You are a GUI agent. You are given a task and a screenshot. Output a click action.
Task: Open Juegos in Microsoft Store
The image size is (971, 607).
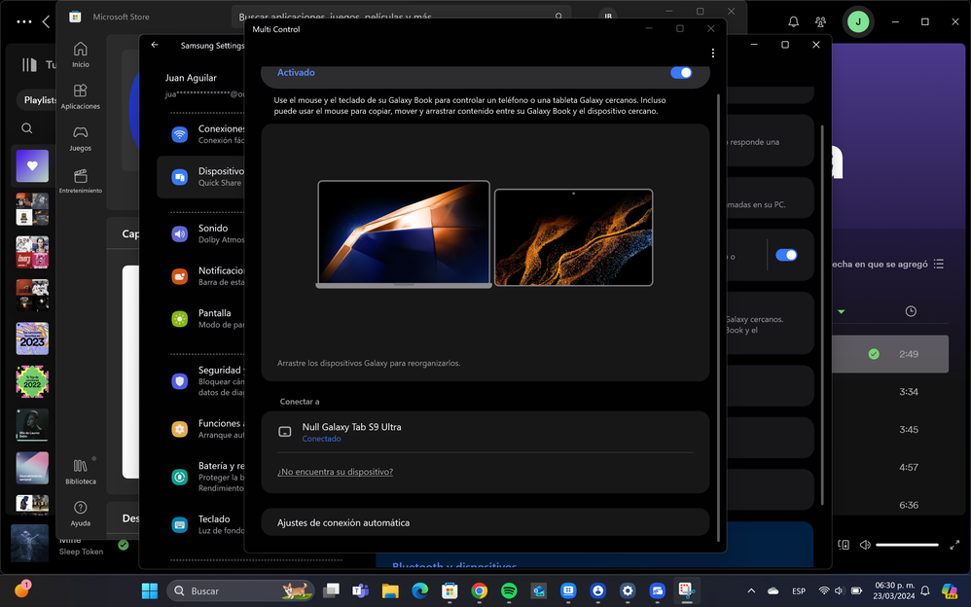[81, 139]
